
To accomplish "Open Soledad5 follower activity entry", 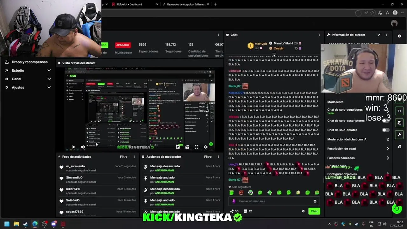I will click(98, 202).
